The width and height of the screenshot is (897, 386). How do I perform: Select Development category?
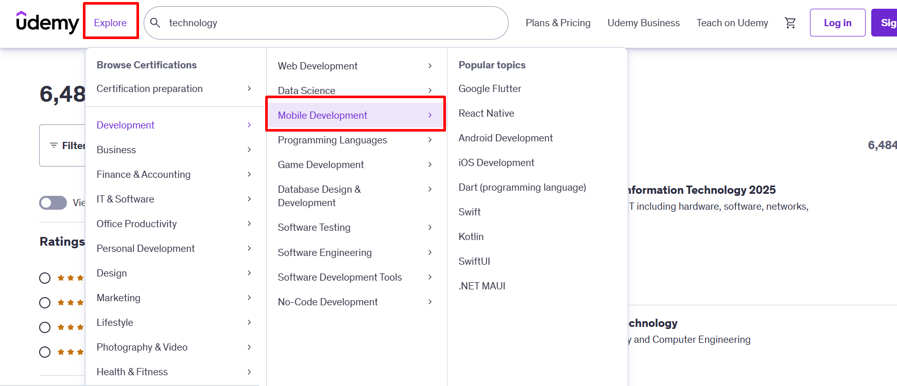click(126, 125)
